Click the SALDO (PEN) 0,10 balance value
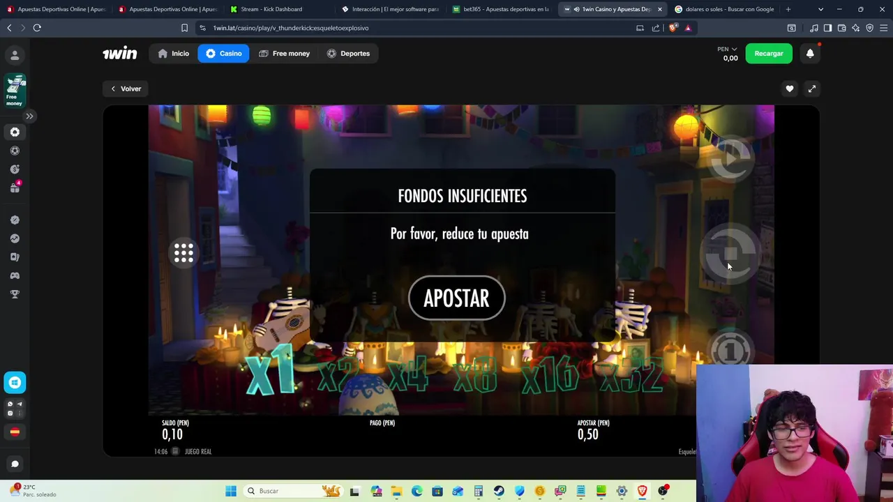Image resolution: width=893 pixels, height=502 pixels. pos(172,434)
